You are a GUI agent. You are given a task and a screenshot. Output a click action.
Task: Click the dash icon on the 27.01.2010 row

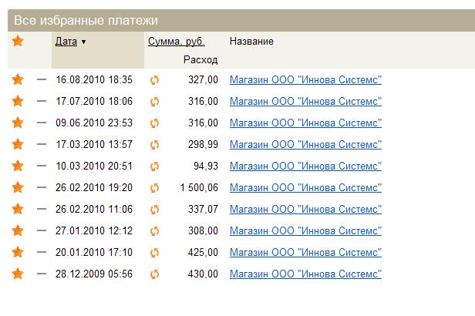point(42,230)
